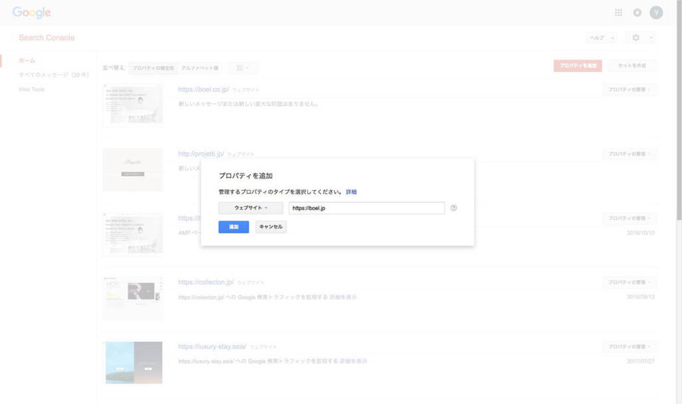
Task: Open the https://luxury-stay.asia/ property link
Action: (x=212, y=347)
